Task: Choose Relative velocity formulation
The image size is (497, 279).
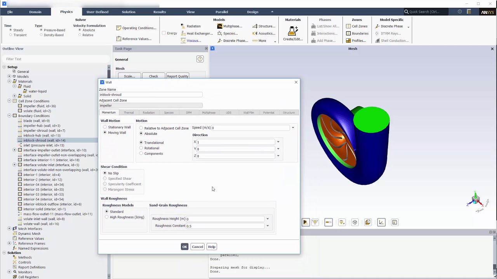Action: [x=85, y=35]
